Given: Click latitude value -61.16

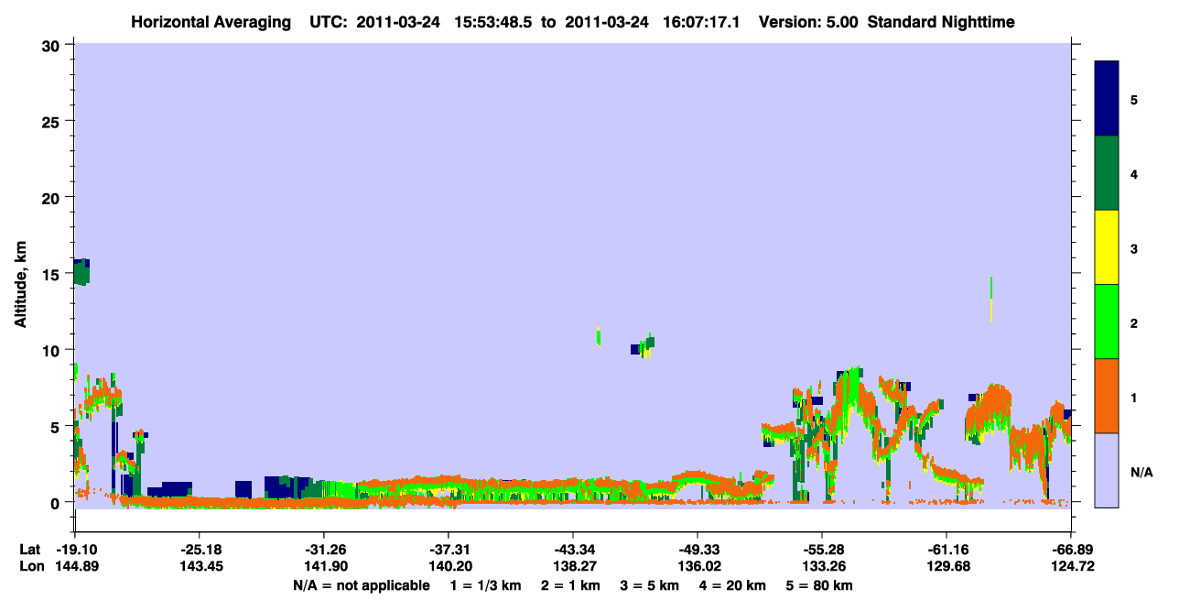Looking at the screenshot, I should coord(947,550).
